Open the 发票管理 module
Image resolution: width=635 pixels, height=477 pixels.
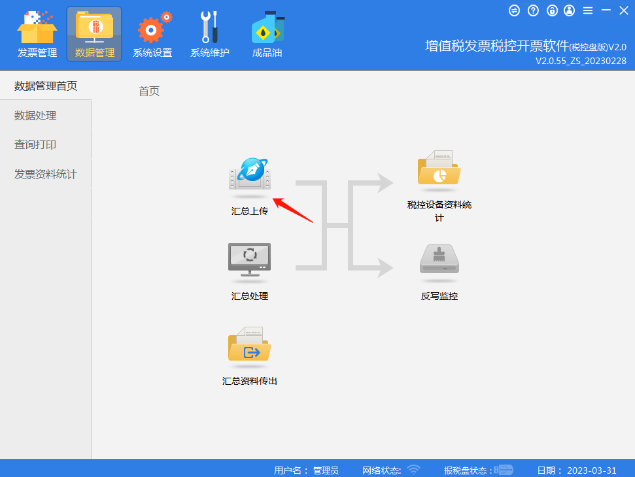point(37,35)
